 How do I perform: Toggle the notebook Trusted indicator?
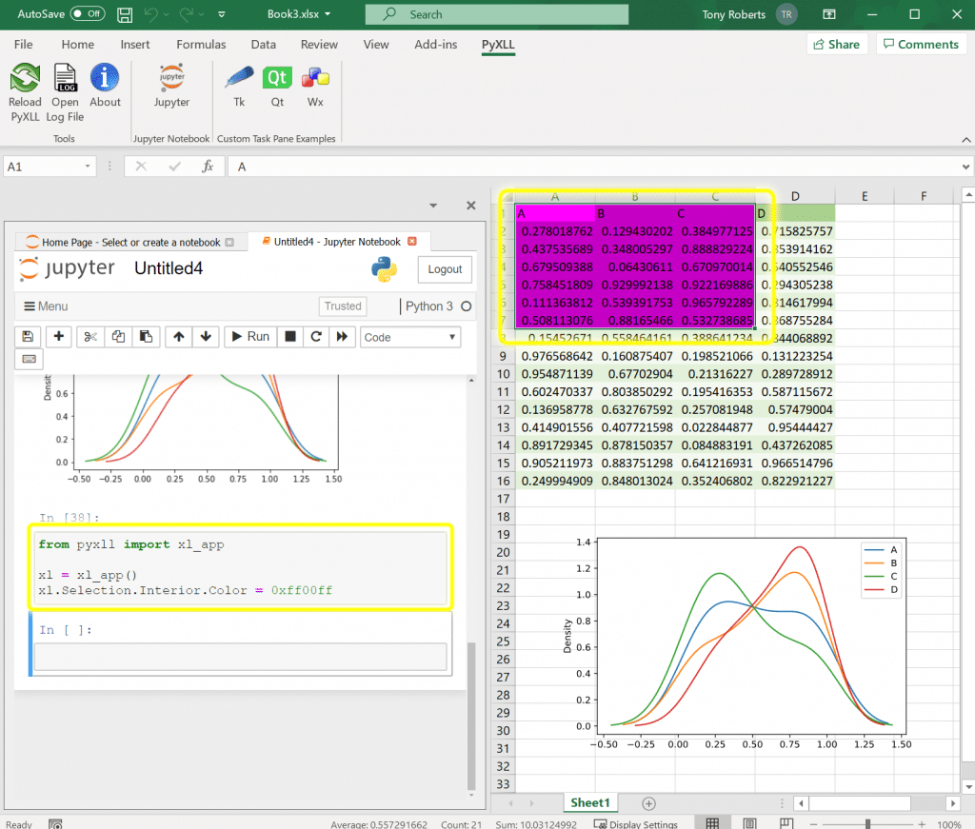[x=343, y=306]
